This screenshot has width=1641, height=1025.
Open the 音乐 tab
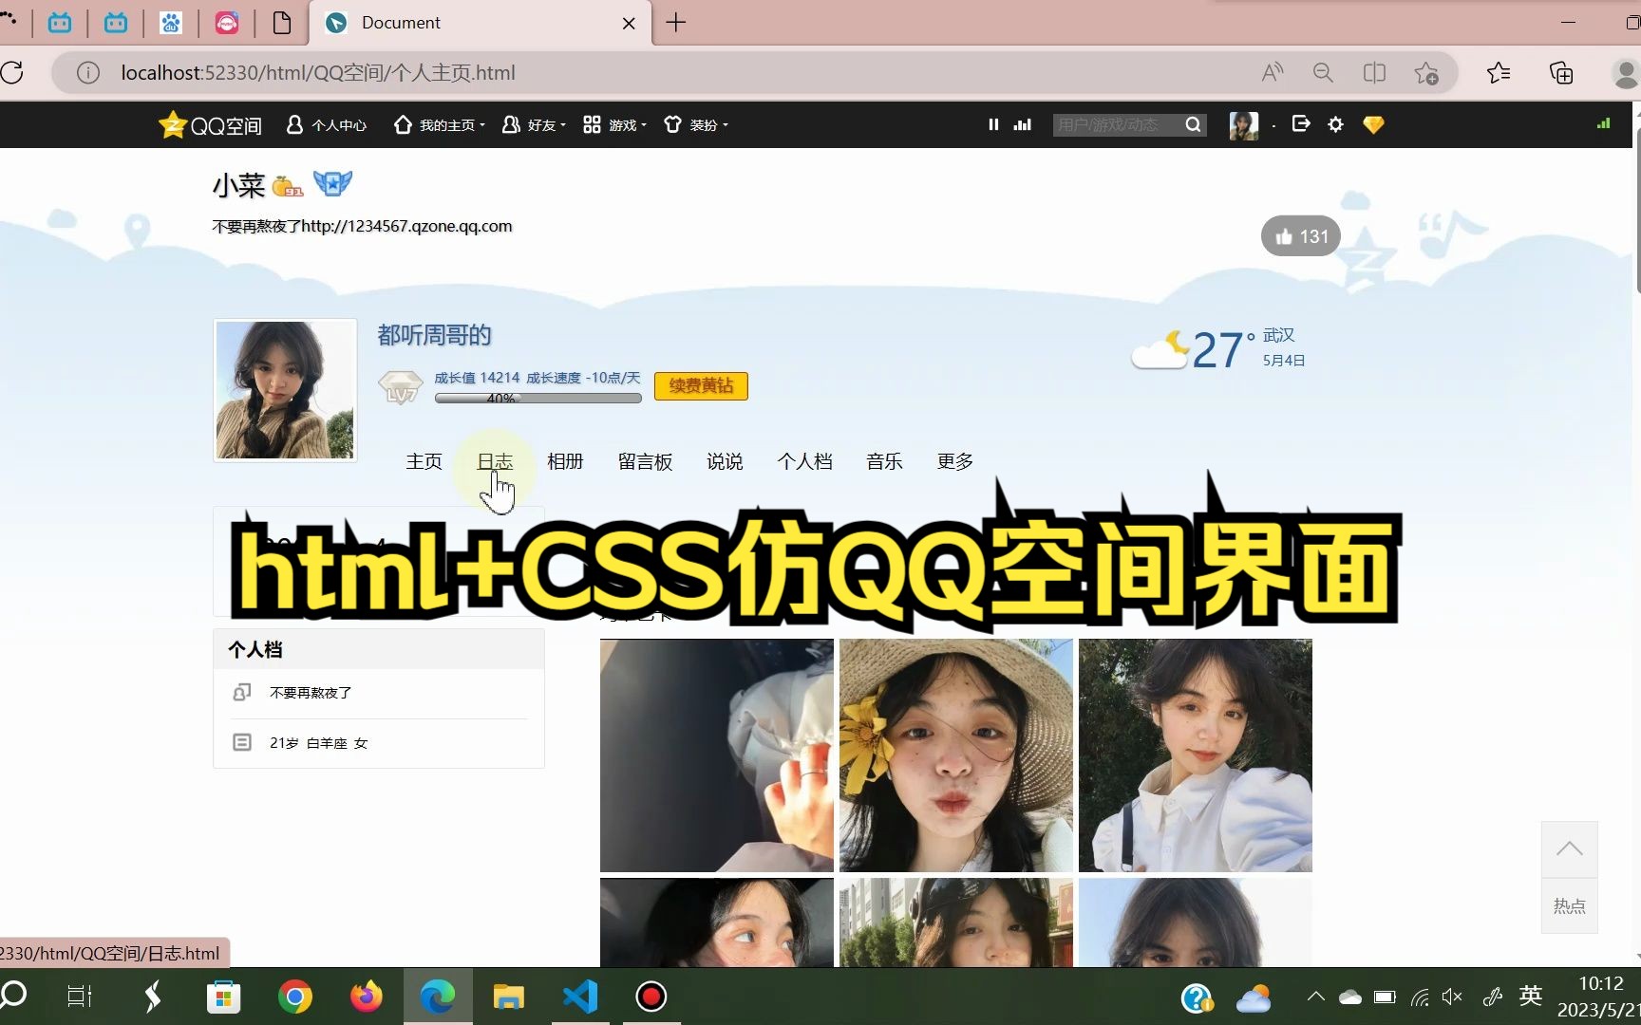pyautogui.click(x=884, y=461)
